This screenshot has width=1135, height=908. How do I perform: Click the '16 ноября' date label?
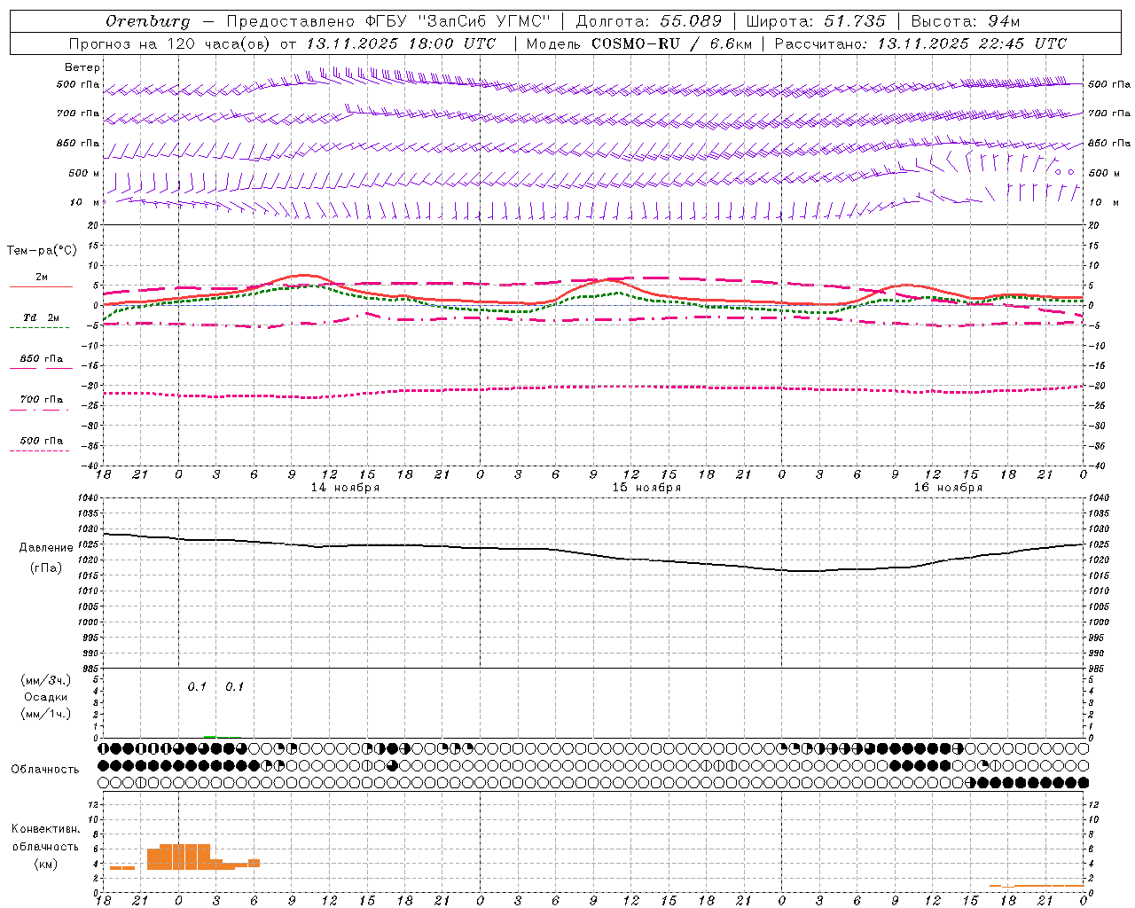948,488
